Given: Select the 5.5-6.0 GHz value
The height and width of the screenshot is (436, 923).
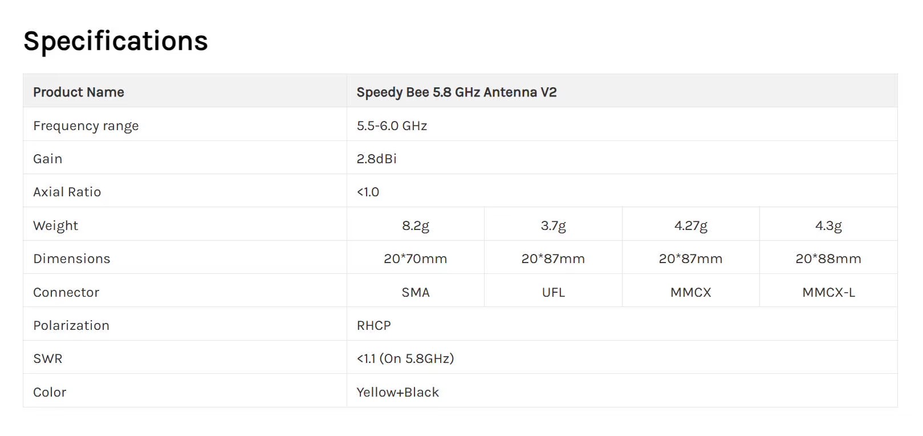Looking at the screenshot, I should (392, 126).
